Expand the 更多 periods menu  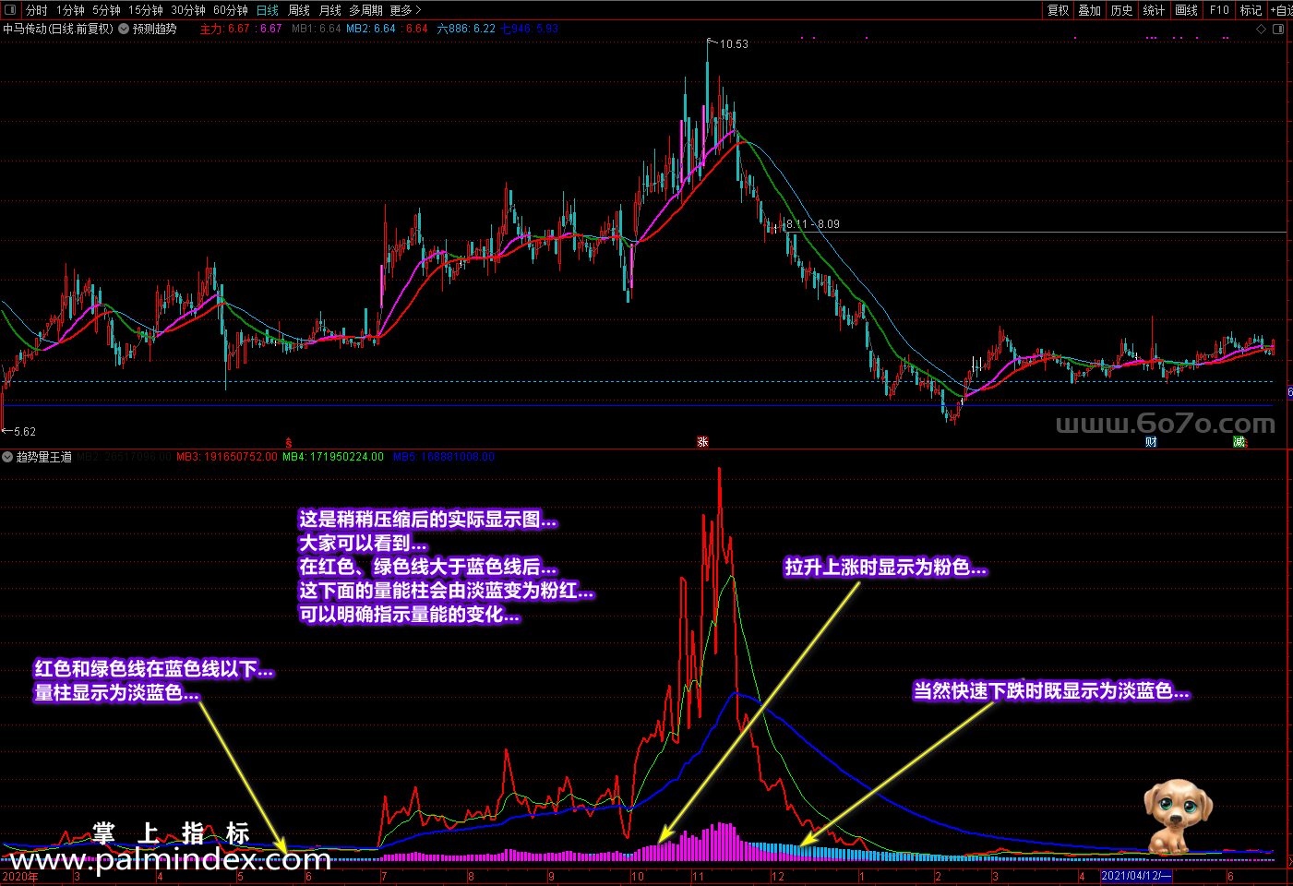[x=405, y=10]
